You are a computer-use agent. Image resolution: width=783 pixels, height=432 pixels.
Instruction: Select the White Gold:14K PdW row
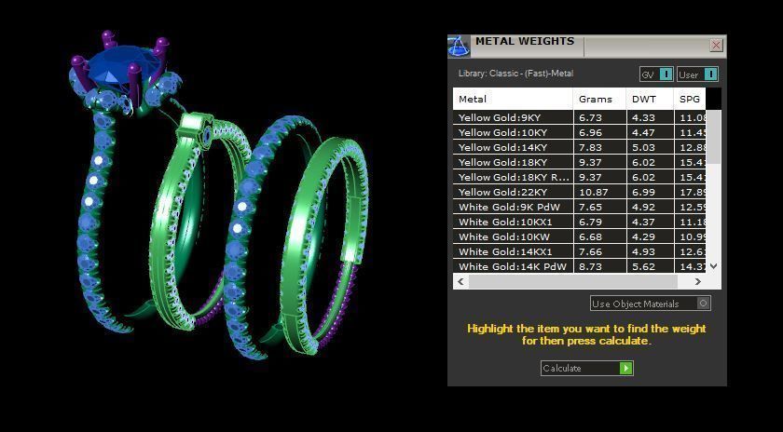click(579, 266)
